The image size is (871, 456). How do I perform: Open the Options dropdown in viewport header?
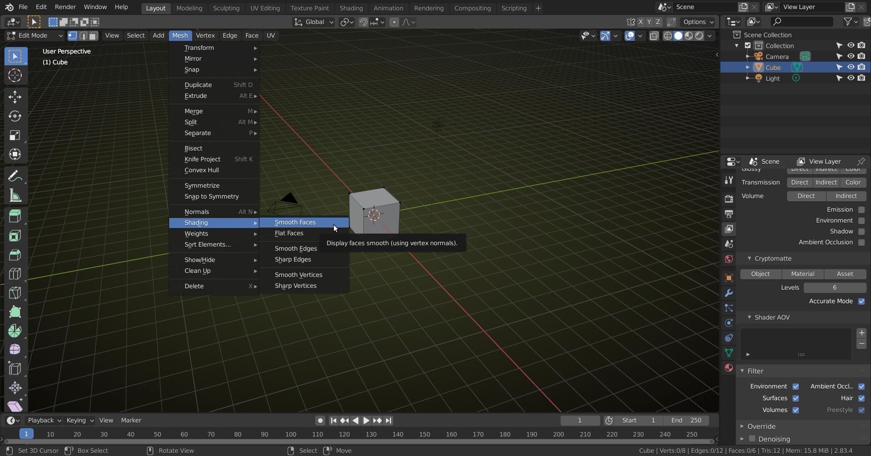698,22
